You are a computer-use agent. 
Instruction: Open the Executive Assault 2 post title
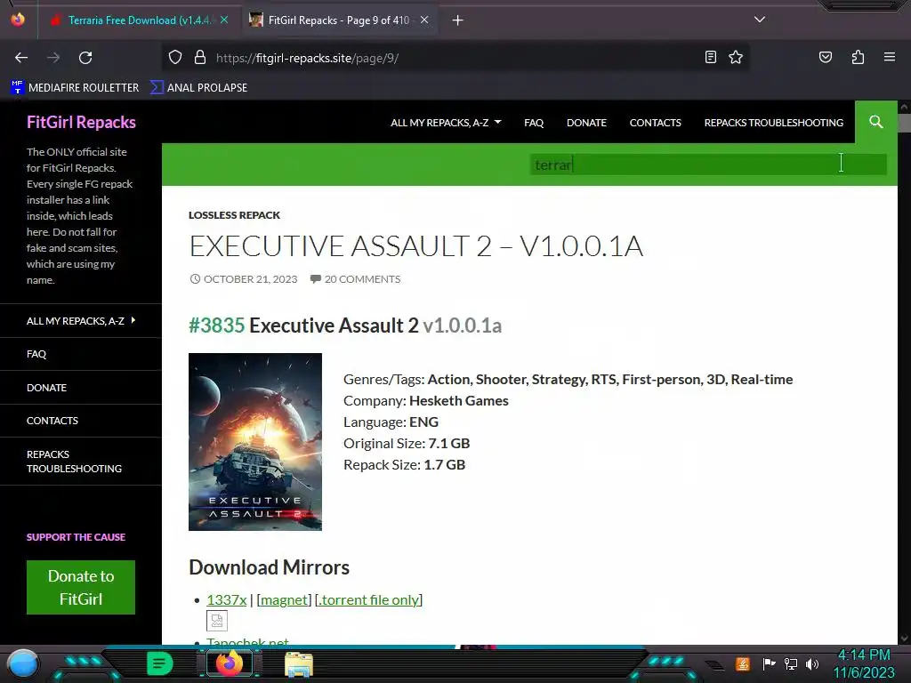click(x=415, y=245)
